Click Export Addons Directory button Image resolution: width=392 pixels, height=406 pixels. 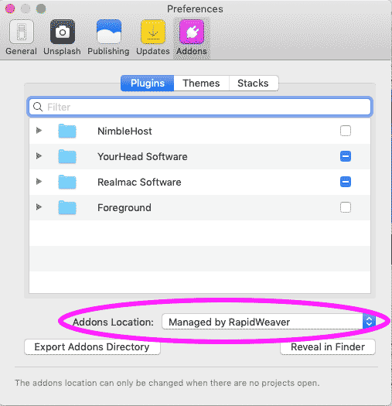(x=92, y=347)
